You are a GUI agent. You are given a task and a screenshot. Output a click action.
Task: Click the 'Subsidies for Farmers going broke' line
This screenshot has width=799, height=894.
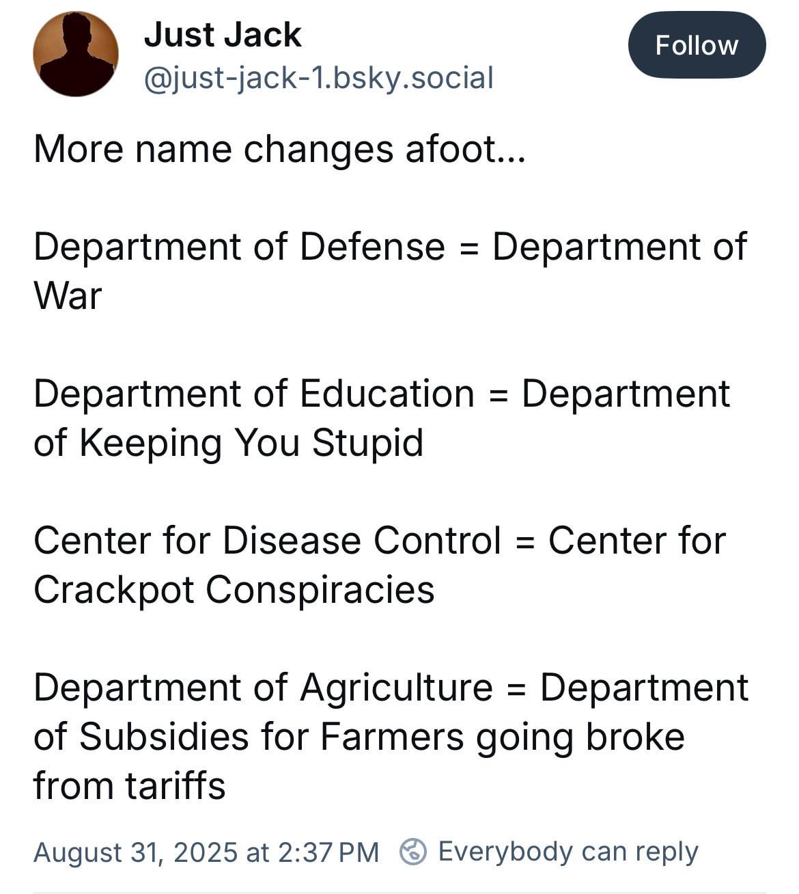(x=382, y=737)
